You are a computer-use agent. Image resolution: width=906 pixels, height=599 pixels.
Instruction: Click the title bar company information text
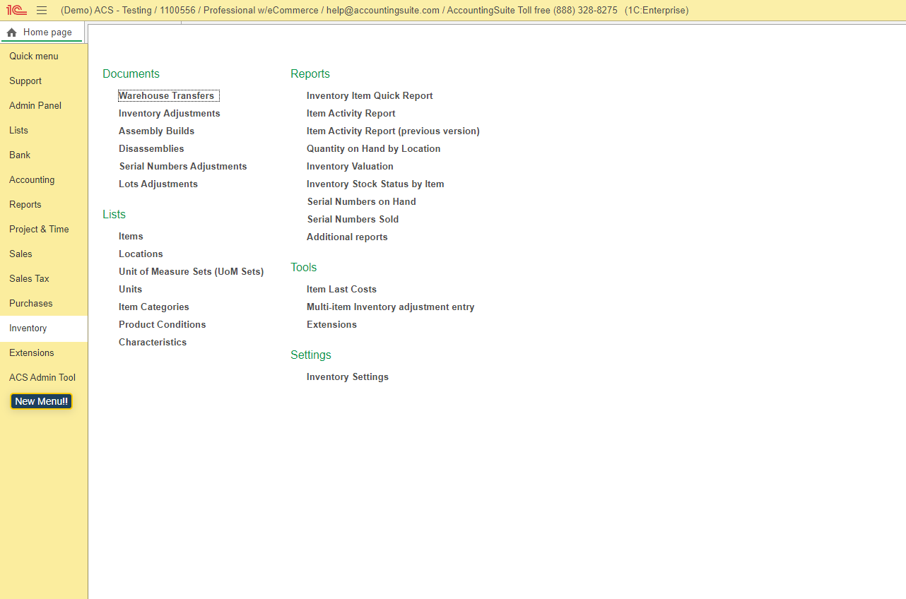(375, 11)
